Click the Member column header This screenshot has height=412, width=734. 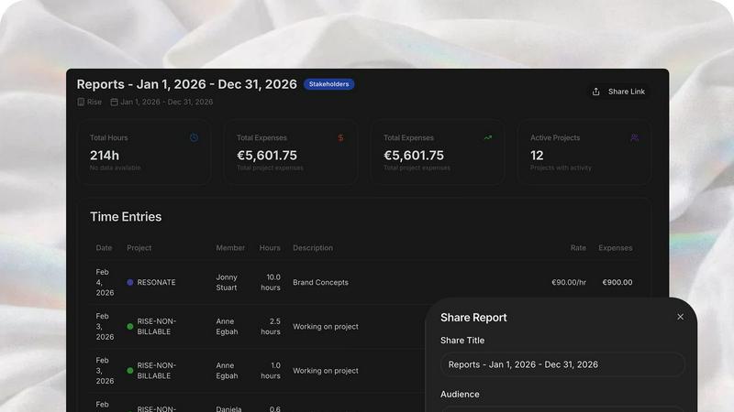[230, 248]
